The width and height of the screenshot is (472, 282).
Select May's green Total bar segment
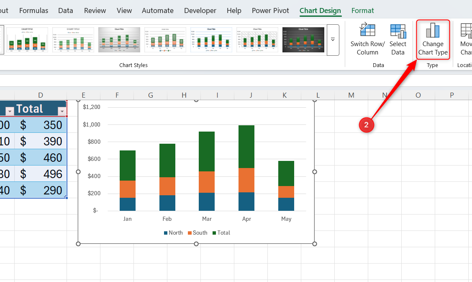pyautogui.click(x=286, y=173)
